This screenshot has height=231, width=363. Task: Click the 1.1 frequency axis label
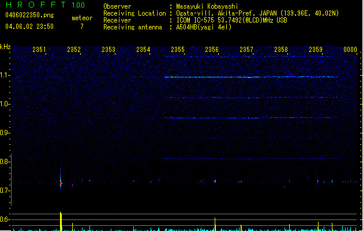pos(5,75)
